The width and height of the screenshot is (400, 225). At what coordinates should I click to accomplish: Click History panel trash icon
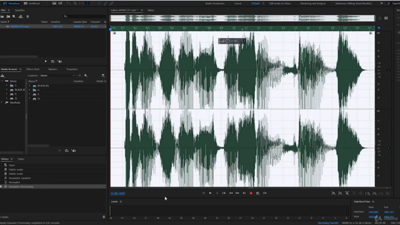point(104,217)
